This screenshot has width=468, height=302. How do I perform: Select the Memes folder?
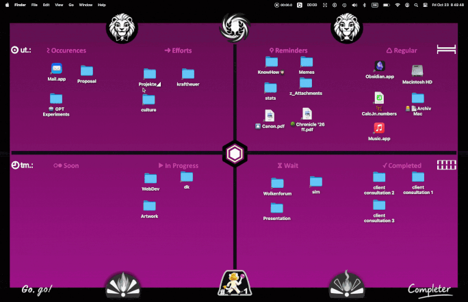coord(307,61)
